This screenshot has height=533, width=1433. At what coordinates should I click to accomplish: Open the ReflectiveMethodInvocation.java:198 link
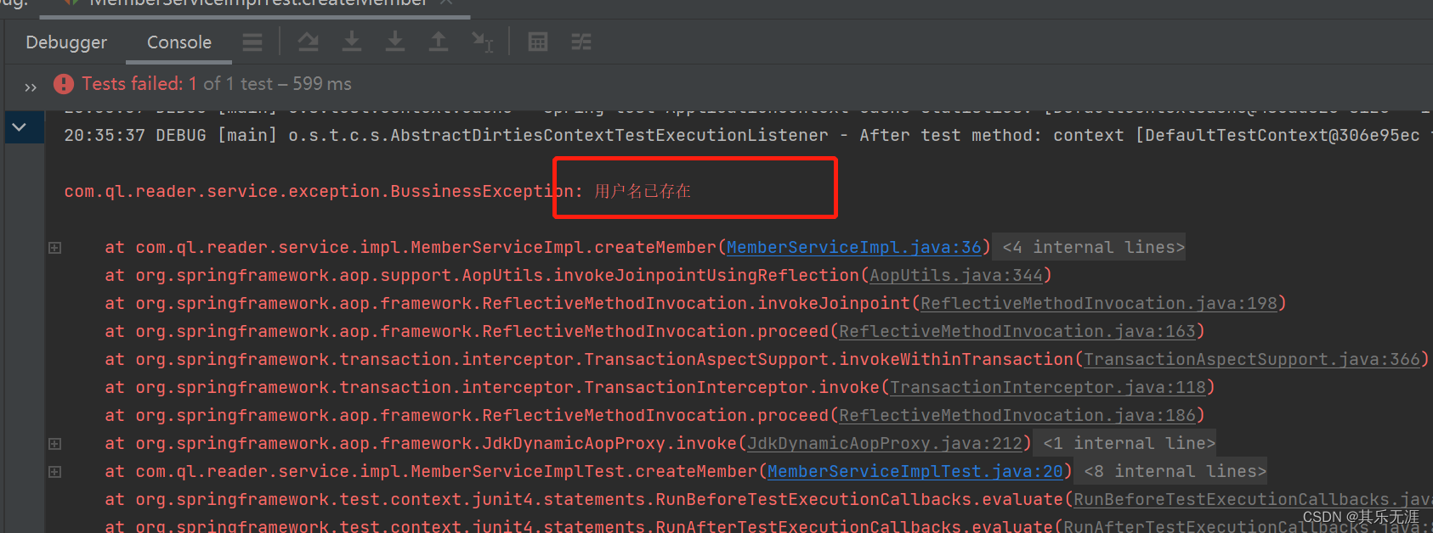[x=1099, y=303]
